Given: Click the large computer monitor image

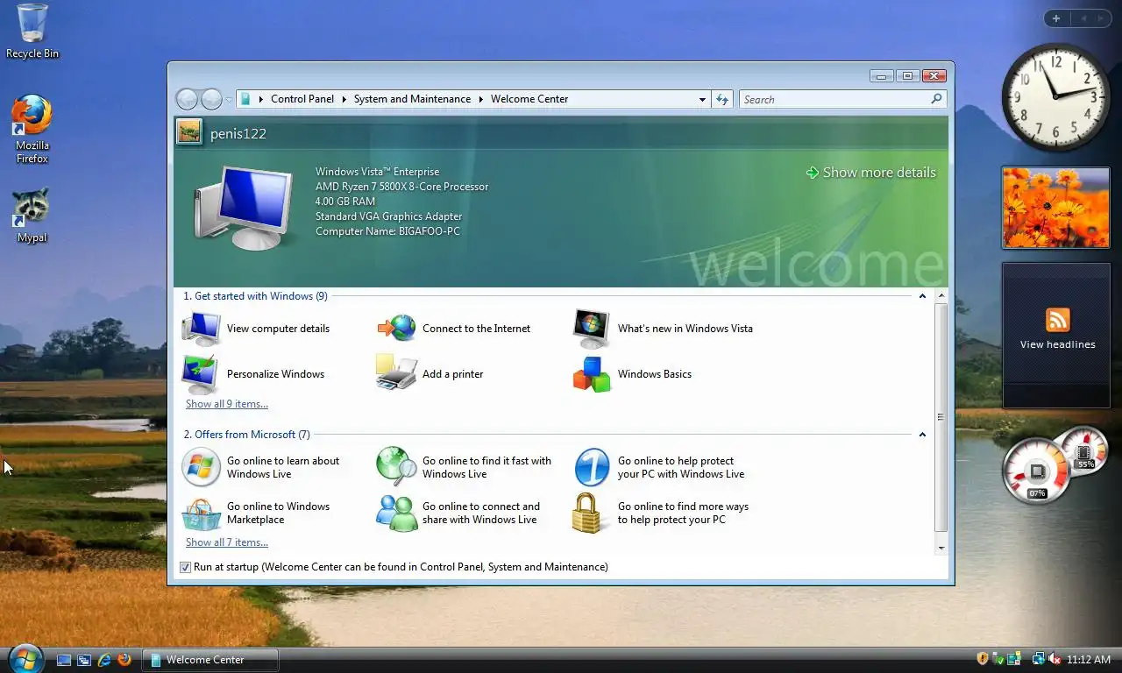Looking at the screenshot, I should coord(243,207).
